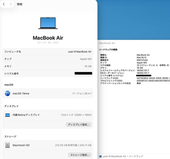
Task: Click the ハードウェアUUID value
Action: point(153,78)
